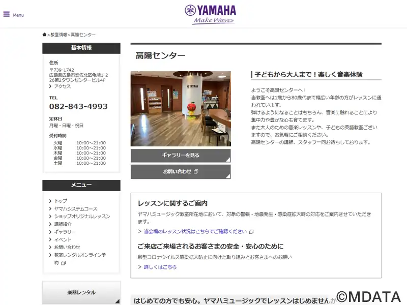Expand the 楽器レンタル banner button
This screenshot has height=305, width=407.
(x=81, y=292)
